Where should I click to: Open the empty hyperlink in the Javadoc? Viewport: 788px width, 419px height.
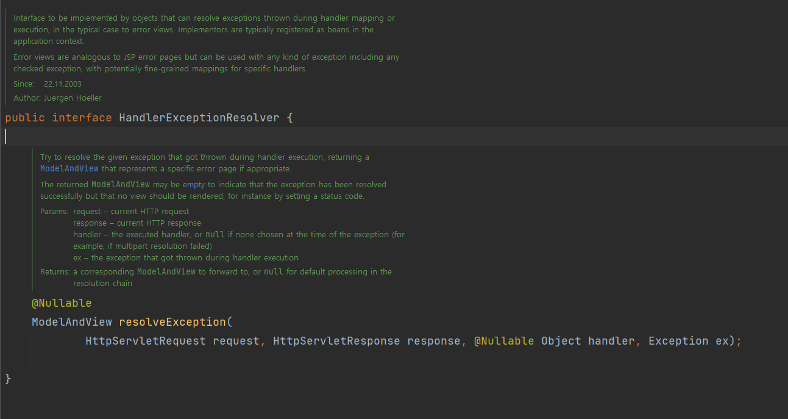point(194,184)
